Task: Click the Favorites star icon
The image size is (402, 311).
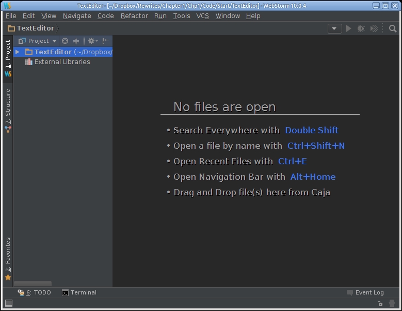Action: [x=8, y=277]
